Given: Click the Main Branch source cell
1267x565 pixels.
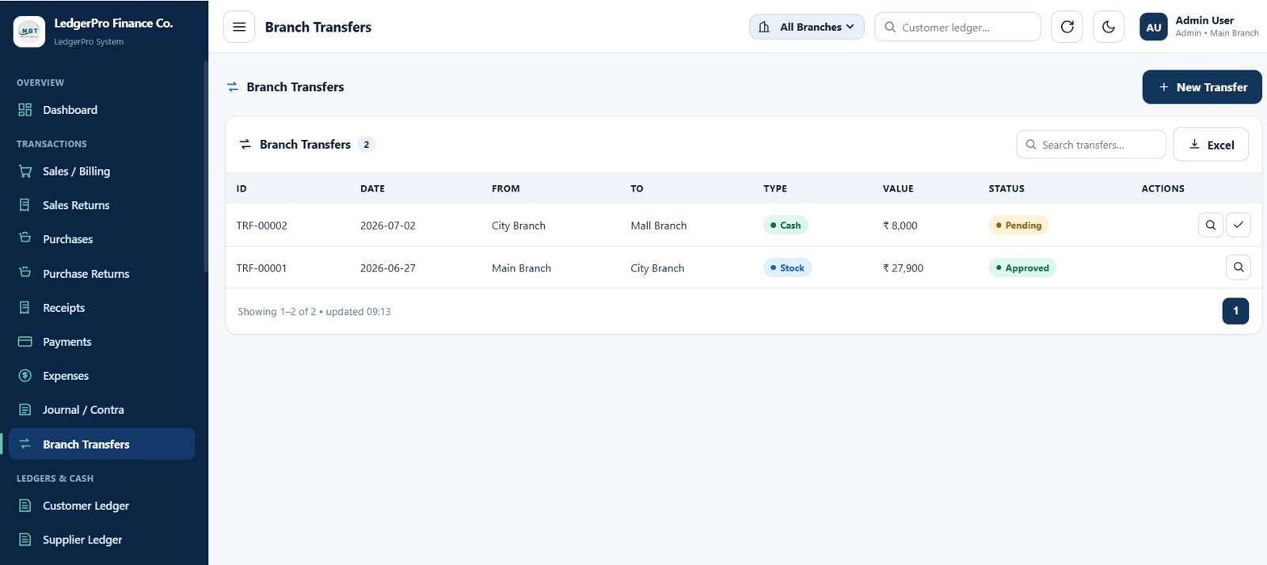Looking at the screenshot, I should pos(521,268).
